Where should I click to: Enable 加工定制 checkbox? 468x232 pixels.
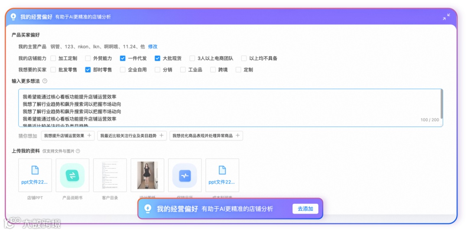tap(53, 58)
